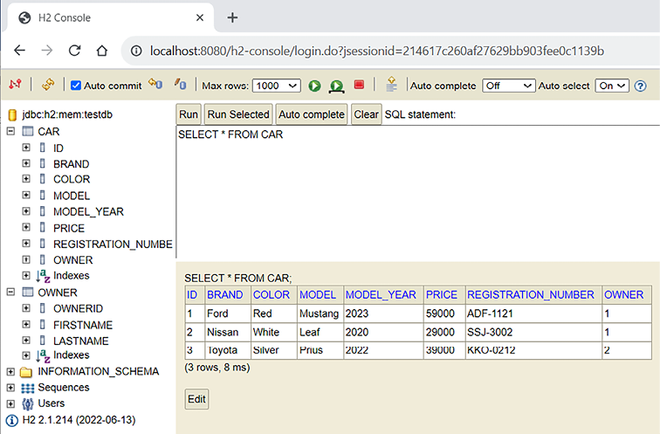Click the Edit button below results

point(196,399)
